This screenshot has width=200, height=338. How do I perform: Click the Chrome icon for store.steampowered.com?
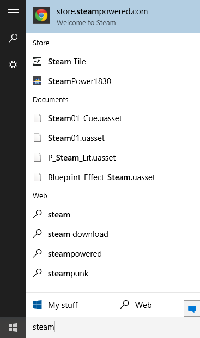coord(41,15)
